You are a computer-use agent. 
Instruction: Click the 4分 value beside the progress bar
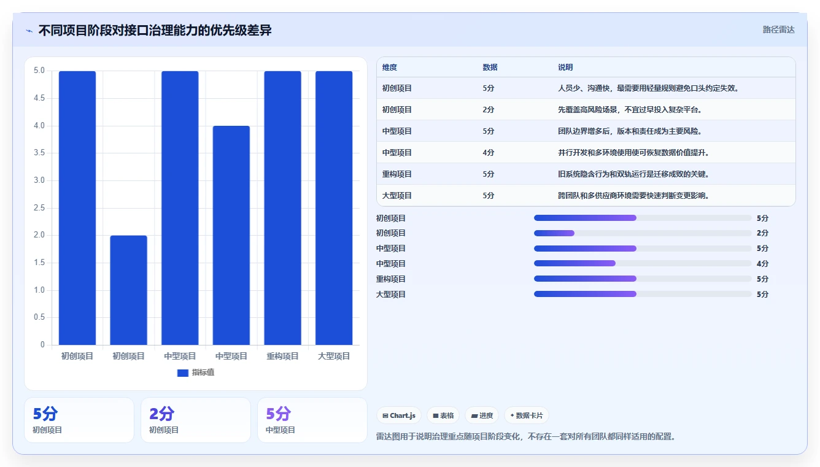pyautogui.click(x=762, y=264)
